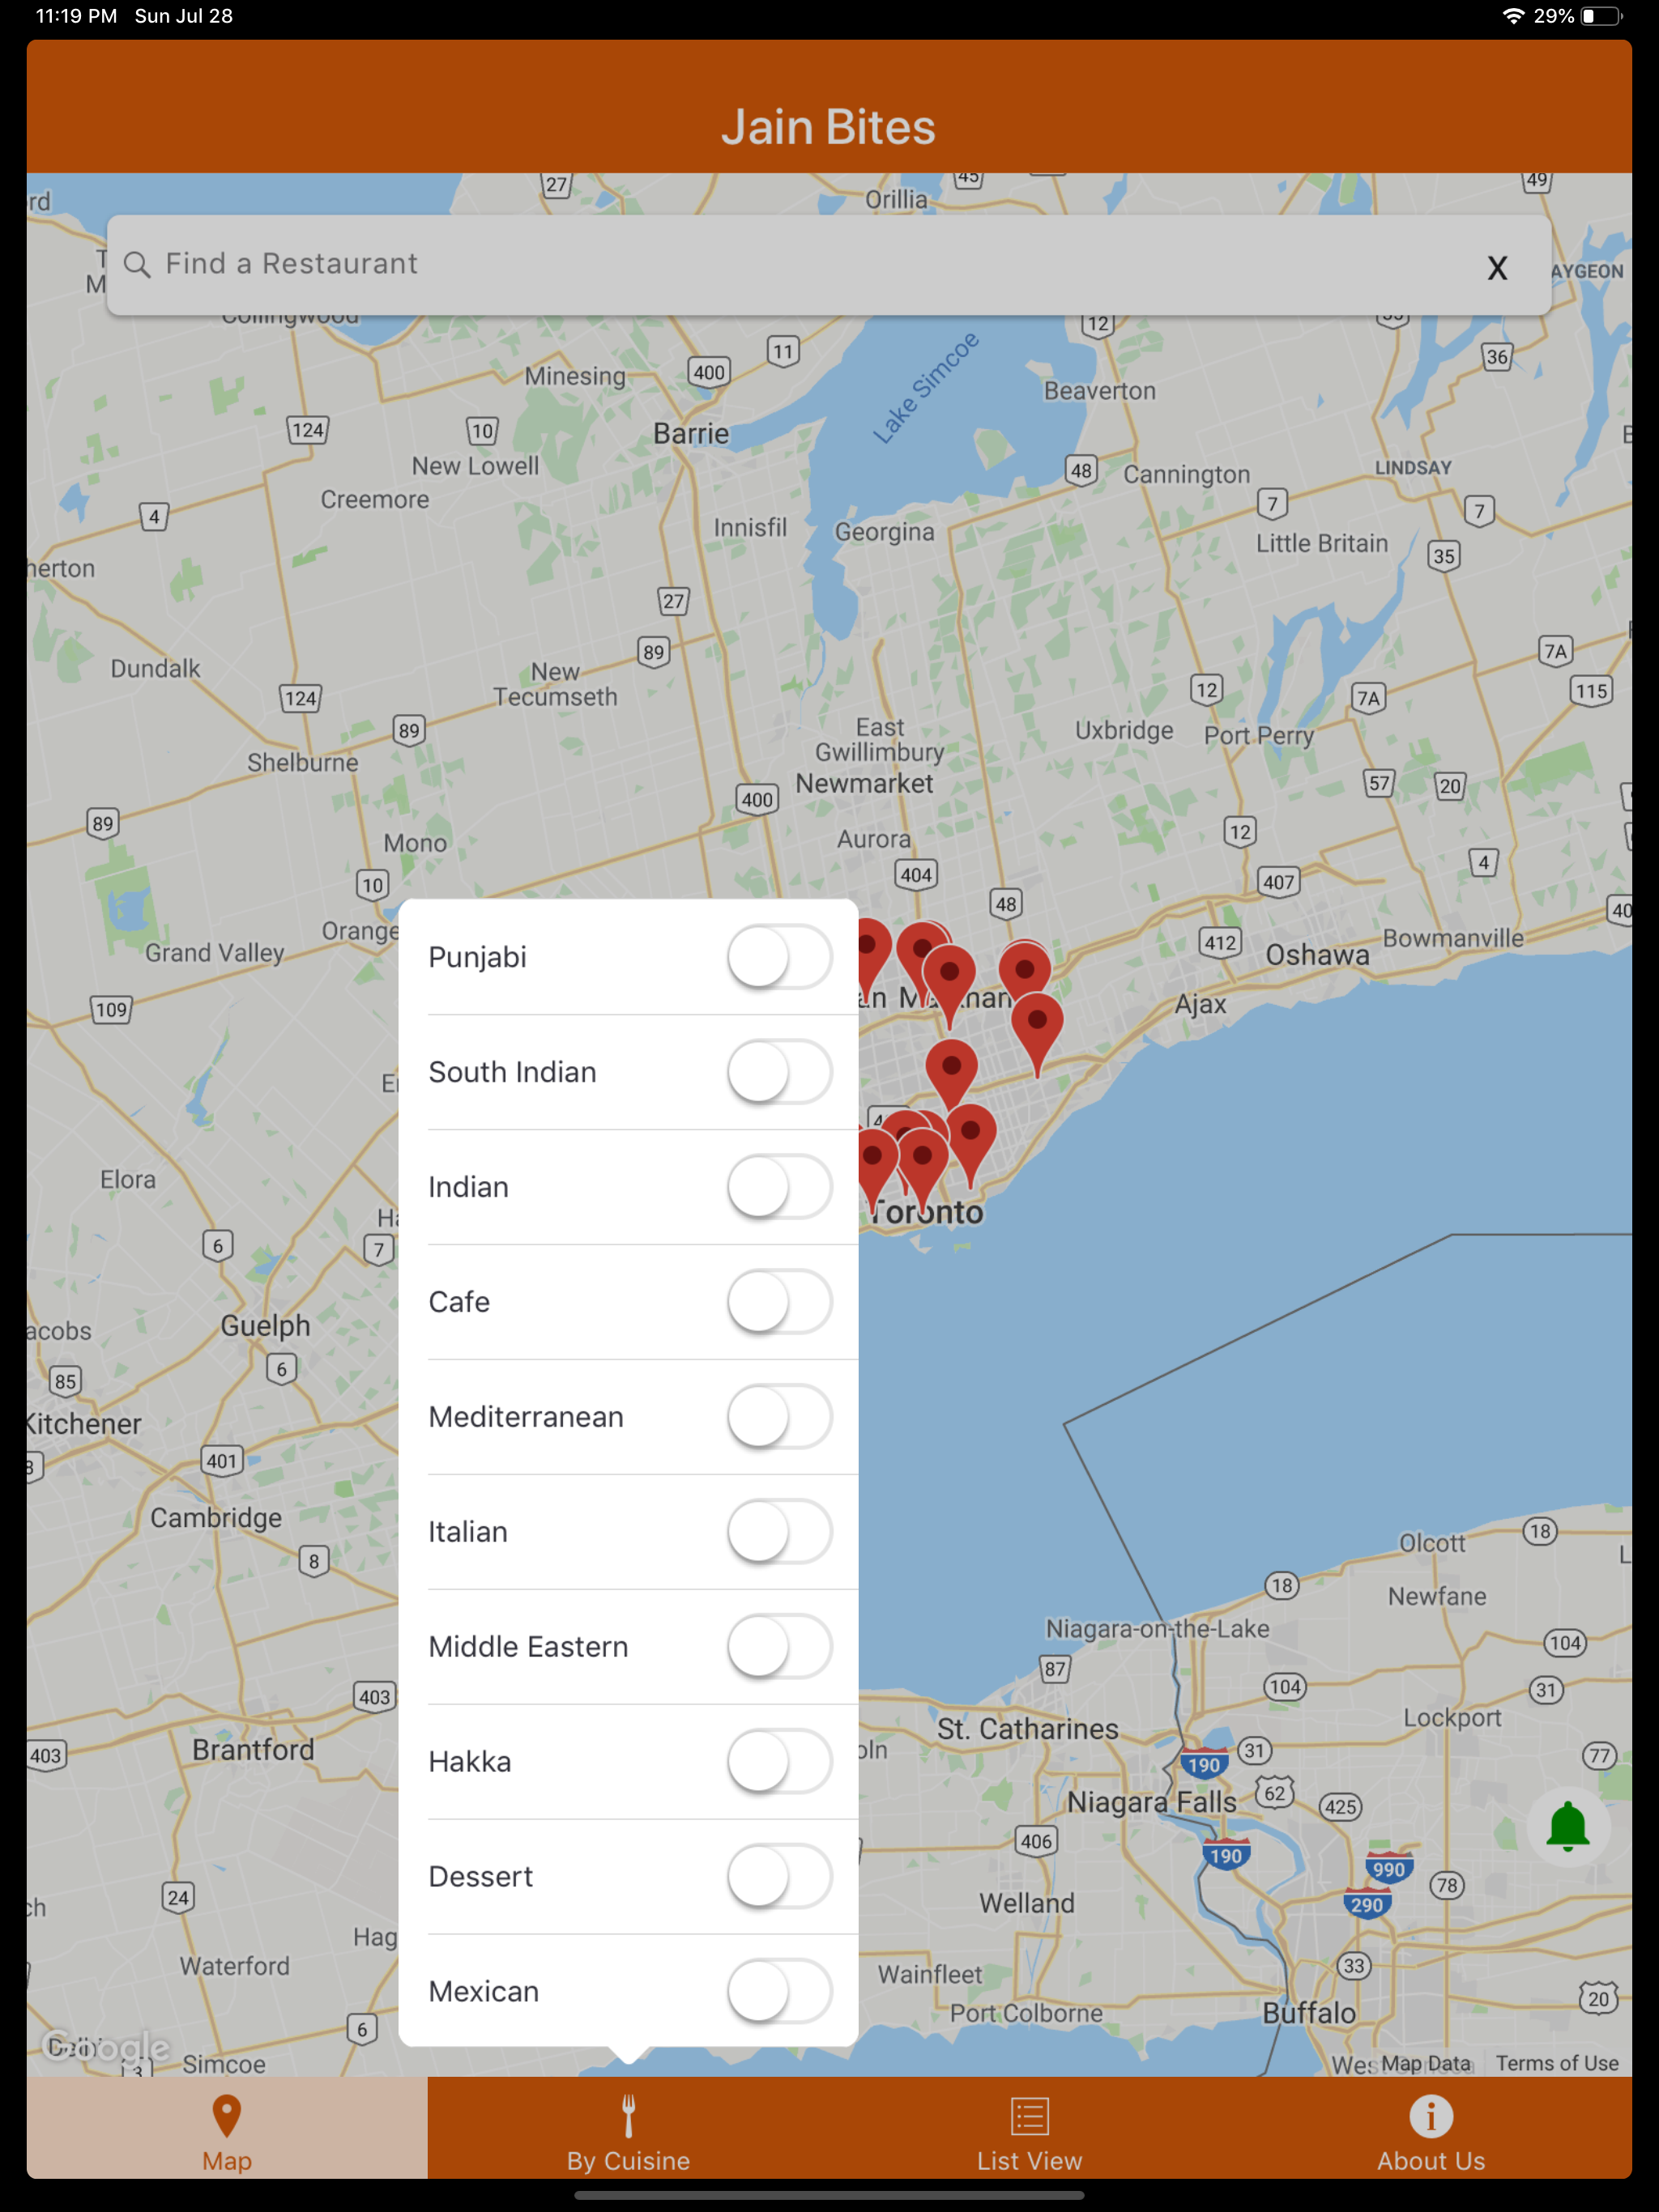
Task: Click the 'Niagara Falls' map label
Action: click(1151, 1802)
